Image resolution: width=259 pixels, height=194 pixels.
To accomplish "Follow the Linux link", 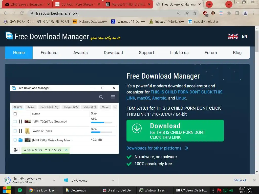I will click(181, 98).
